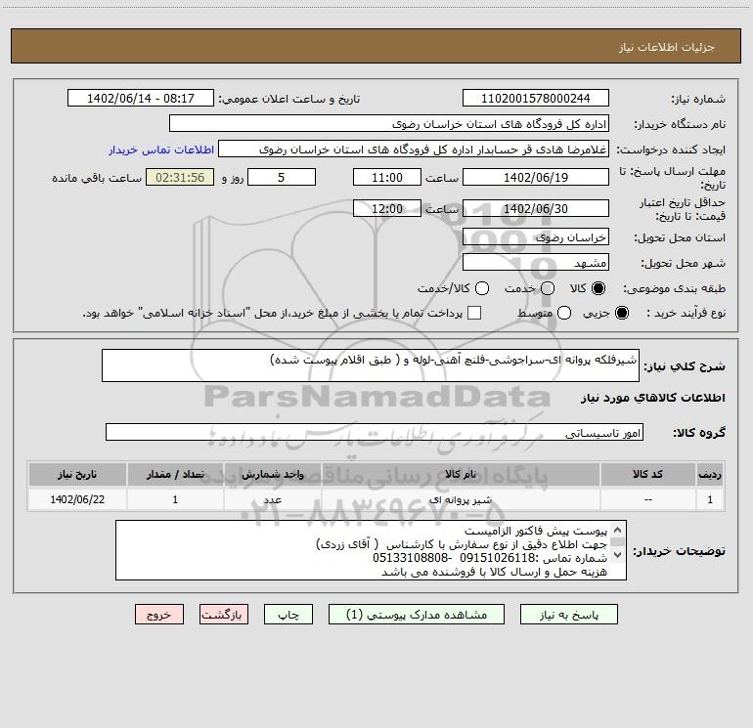Viewport: 753px width, 728px height.
Task: Click the deadline date field 1402/06/19
Action: (x=536, y=177)
